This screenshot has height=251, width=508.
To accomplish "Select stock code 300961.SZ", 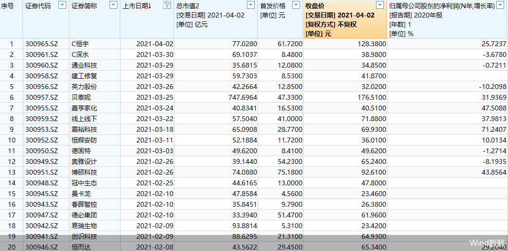I will point(42,54).
